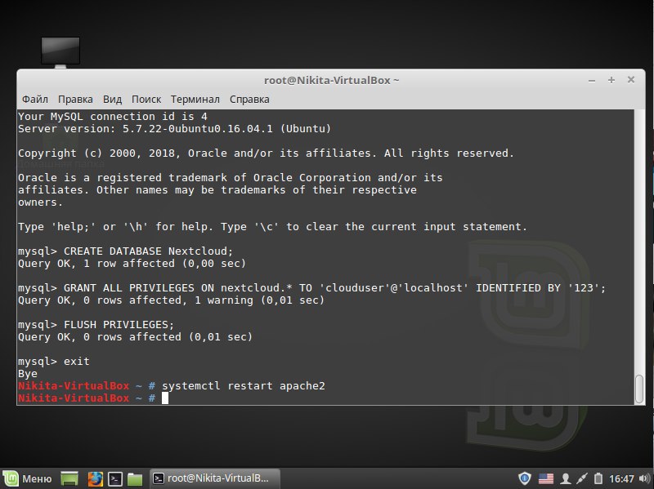
Task: Open the volume speaker tray icon
Action: pyautogui.click(x=645, y=478)
